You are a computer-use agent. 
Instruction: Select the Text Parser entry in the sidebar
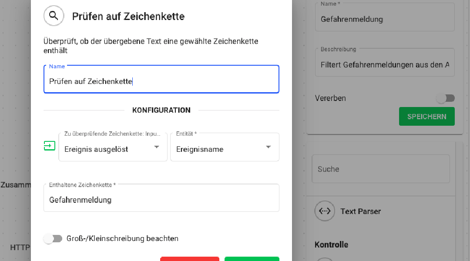coord(360,211)
